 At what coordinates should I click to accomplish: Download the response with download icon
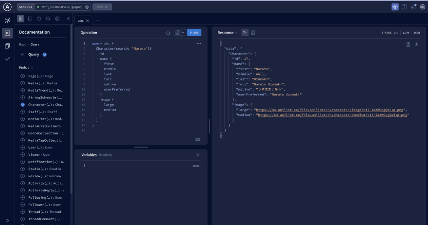click(x=416, y=44)
